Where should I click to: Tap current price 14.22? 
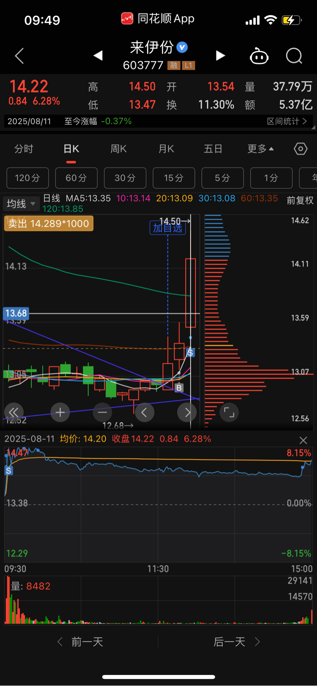[x=28, y=87]
